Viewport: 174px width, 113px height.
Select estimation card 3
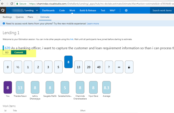click(x=48, y=67)
